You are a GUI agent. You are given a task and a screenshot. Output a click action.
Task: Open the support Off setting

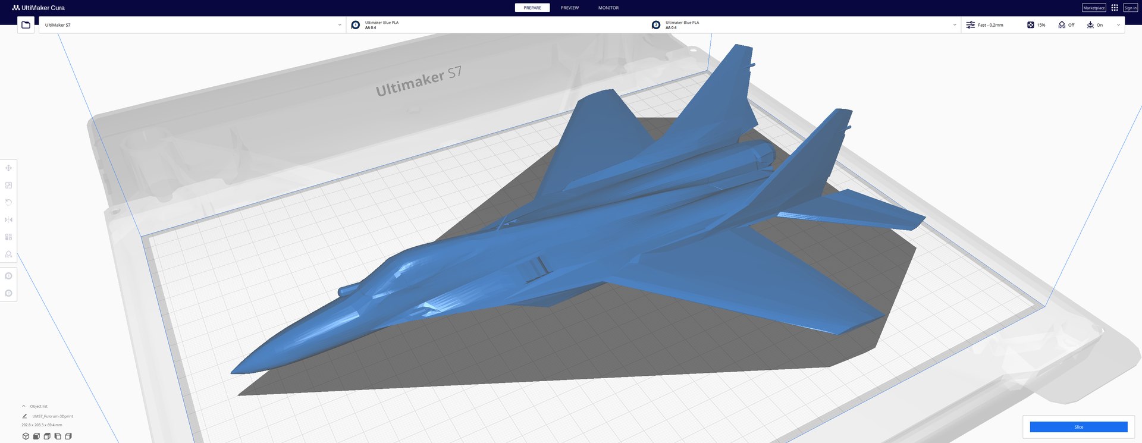point(1066,25)
